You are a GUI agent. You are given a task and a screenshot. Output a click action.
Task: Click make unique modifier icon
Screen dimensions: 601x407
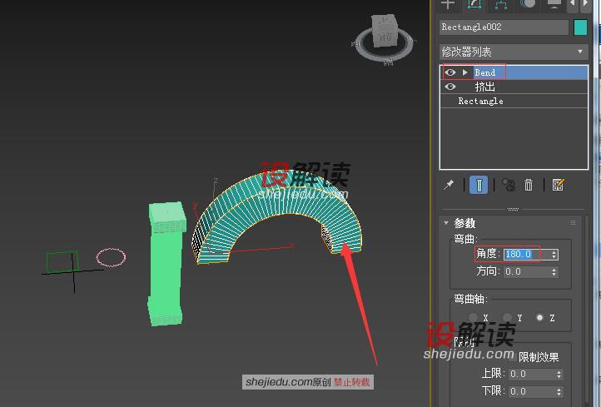pyautogui.click(x=508, y=185)
